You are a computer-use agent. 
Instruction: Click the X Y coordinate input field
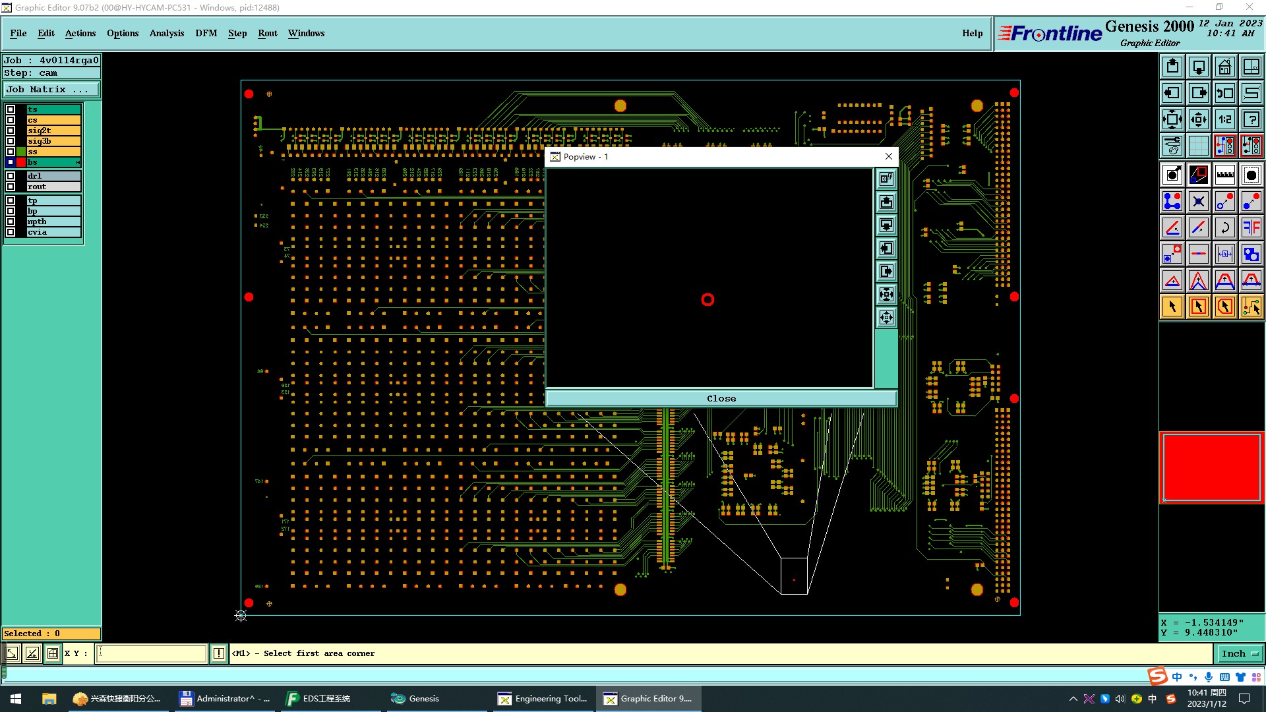pos(152,653)
